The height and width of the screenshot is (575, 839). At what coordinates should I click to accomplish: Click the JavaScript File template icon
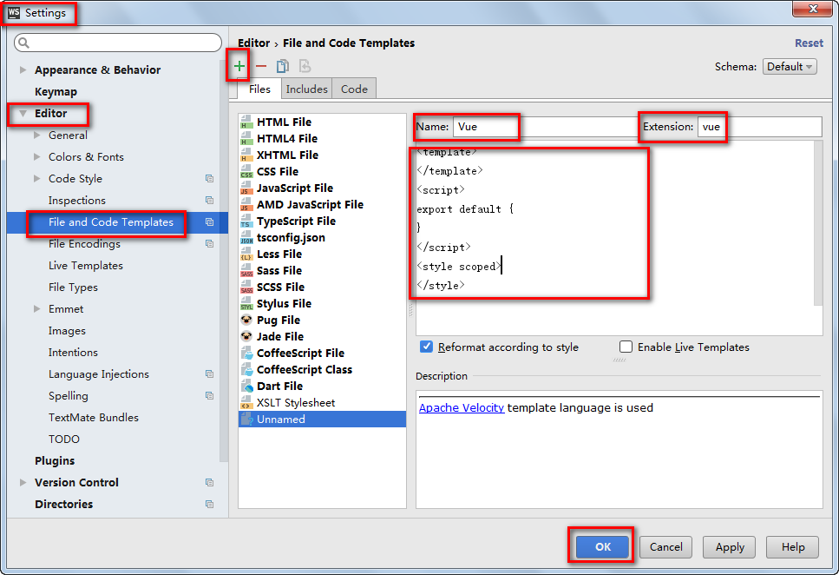tap(246, 188)
